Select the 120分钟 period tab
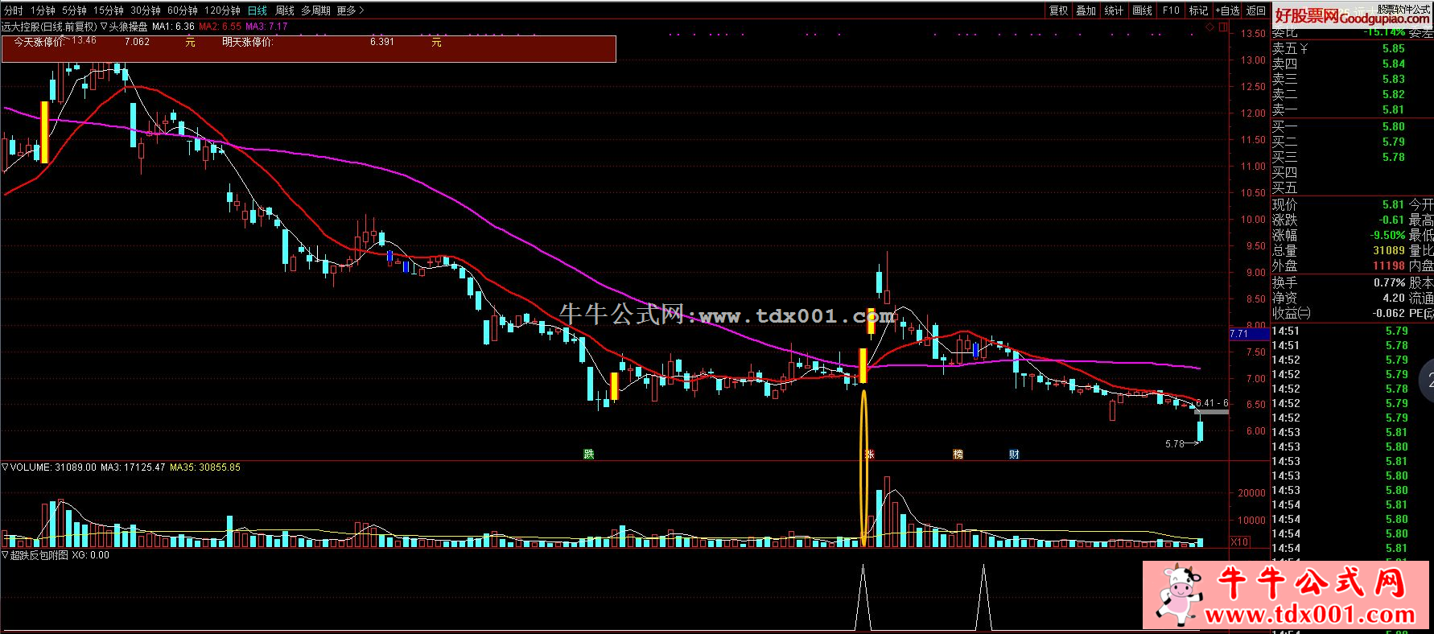The height and width of the screenshot is (634, 1434). [222, 10]
